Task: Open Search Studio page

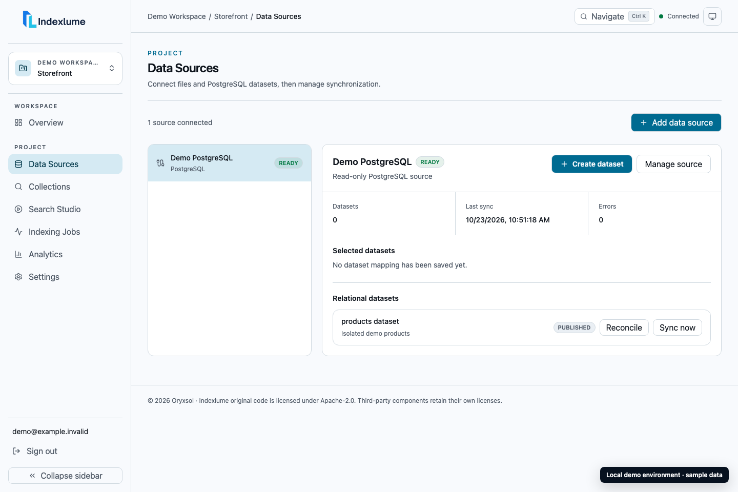Action: tap(65, 209)
